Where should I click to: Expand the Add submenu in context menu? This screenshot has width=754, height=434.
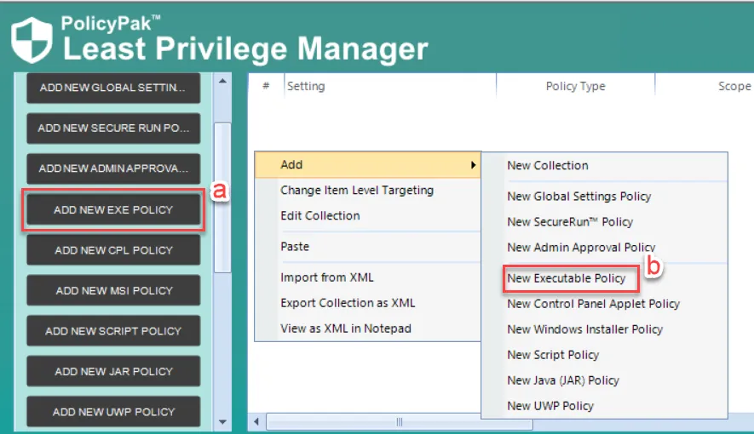click(368, 165)
